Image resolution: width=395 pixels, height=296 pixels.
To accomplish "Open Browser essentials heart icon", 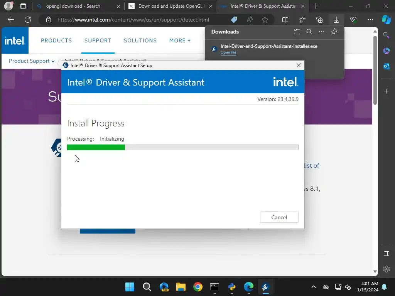I will click(x=353, y=20).
